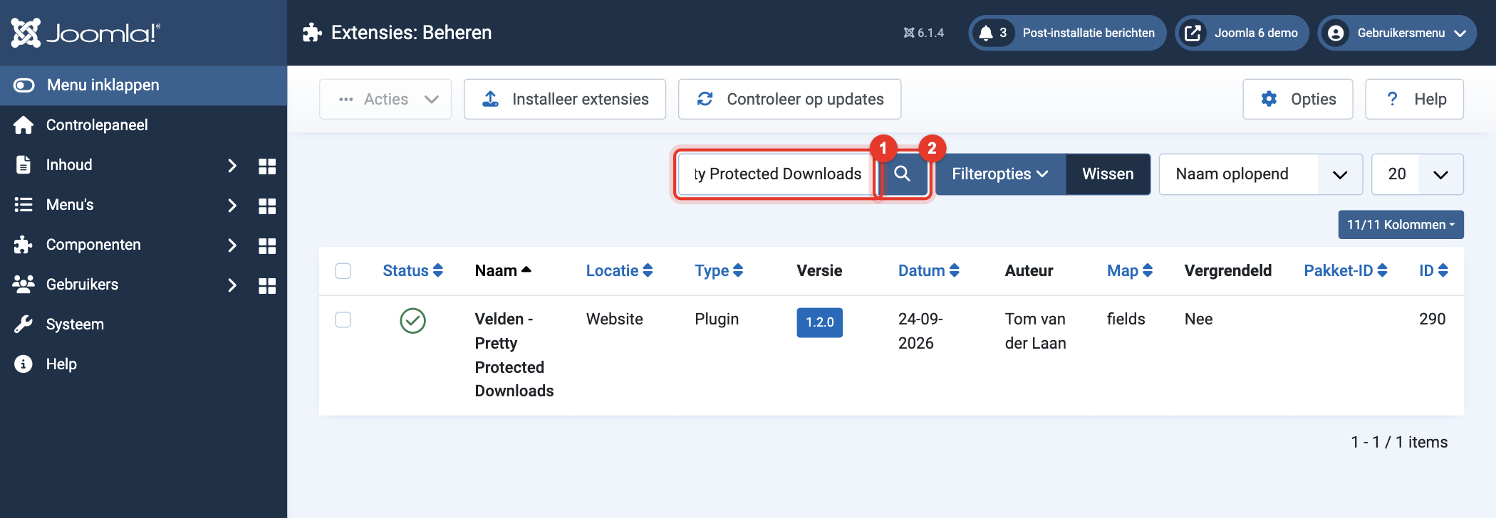Image resolution: width=1496 pixels, height=518 pixels.
Task: Open Inhoud dashboard grid icon
Action: [x=267, y=166]
